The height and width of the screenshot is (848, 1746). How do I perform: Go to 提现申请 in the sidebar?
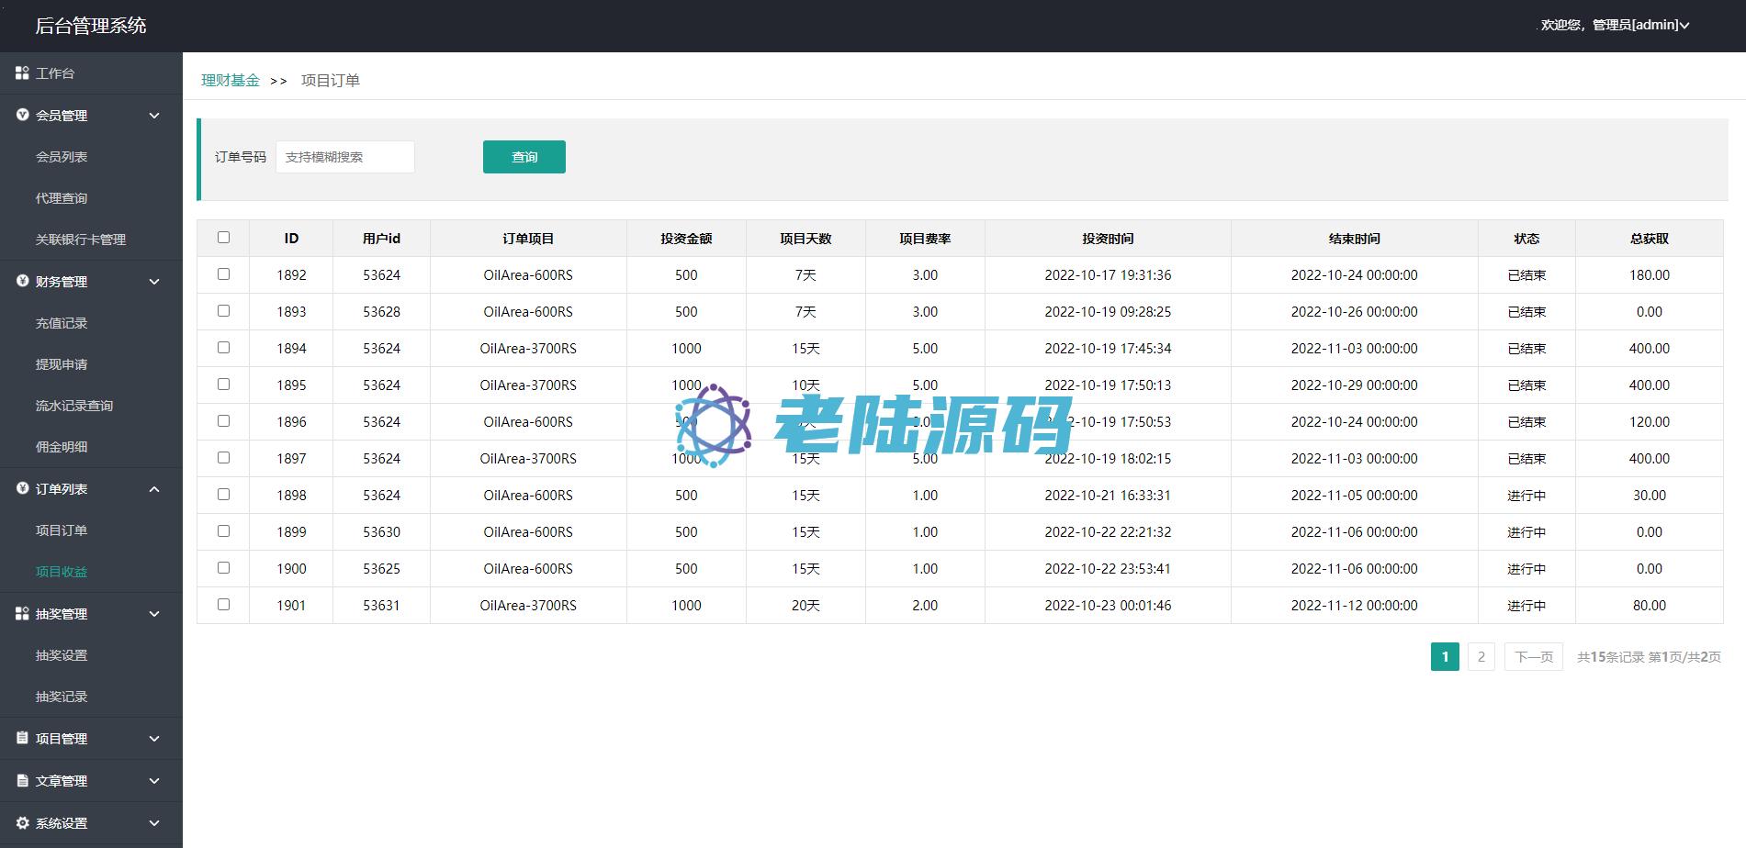(x=62, y=364)
